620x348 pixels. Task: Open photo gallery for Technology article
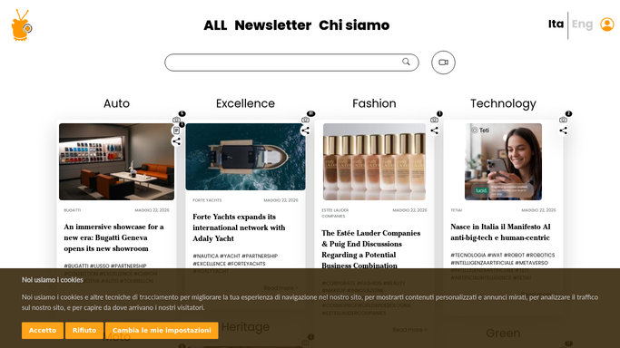[563, 120]
